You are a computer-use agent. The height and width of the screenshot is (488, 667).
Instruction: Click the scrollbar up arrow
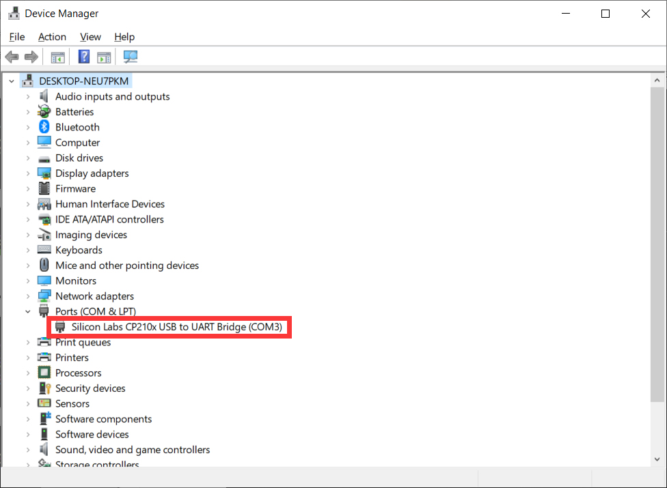click(657, 80)
